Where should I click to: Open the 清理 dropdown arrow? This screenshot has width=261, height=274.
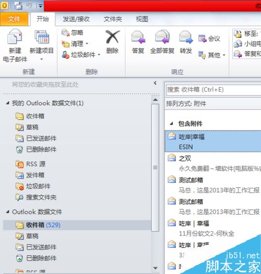tap(87, 43)
